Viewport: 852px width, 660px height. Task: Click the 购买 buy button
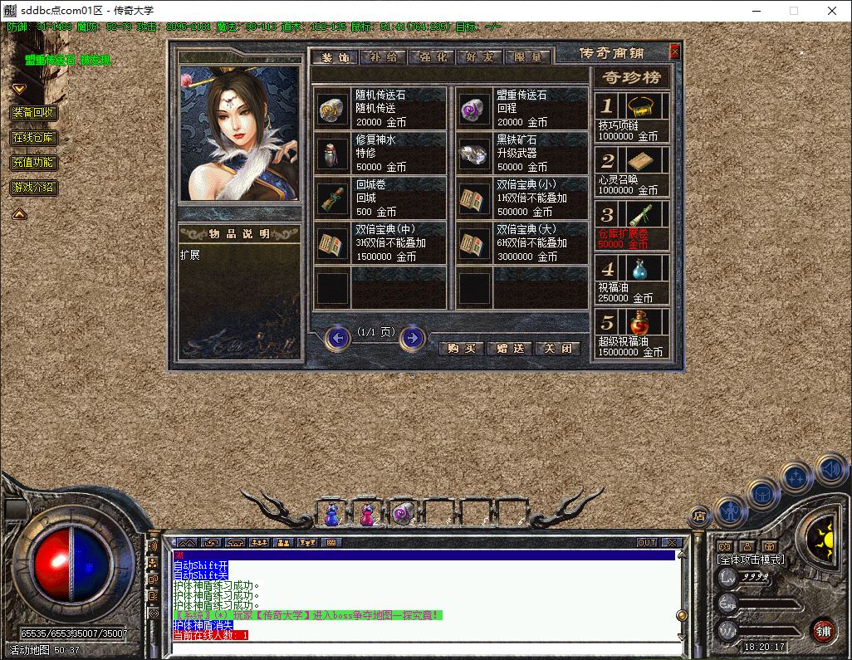pos(462,348)
